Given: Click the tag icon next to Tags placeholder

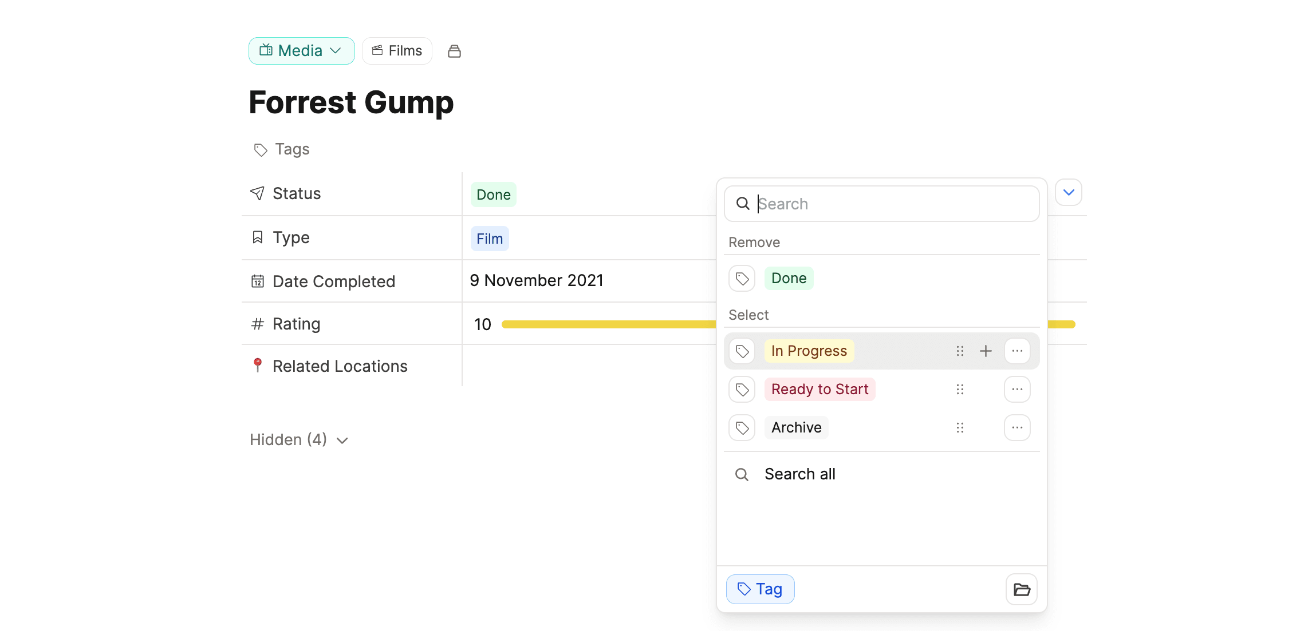Looking at the screenshot, I should click(x=261, y=149).
